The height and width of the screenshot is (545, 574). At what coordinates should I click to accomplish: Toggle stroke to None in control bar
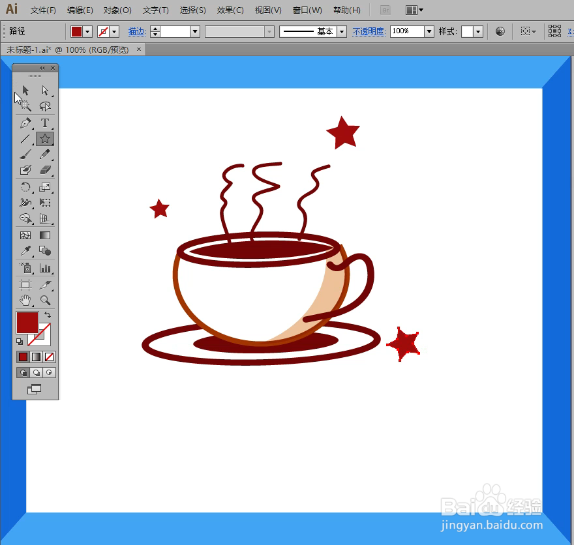[x=104, y=31]
